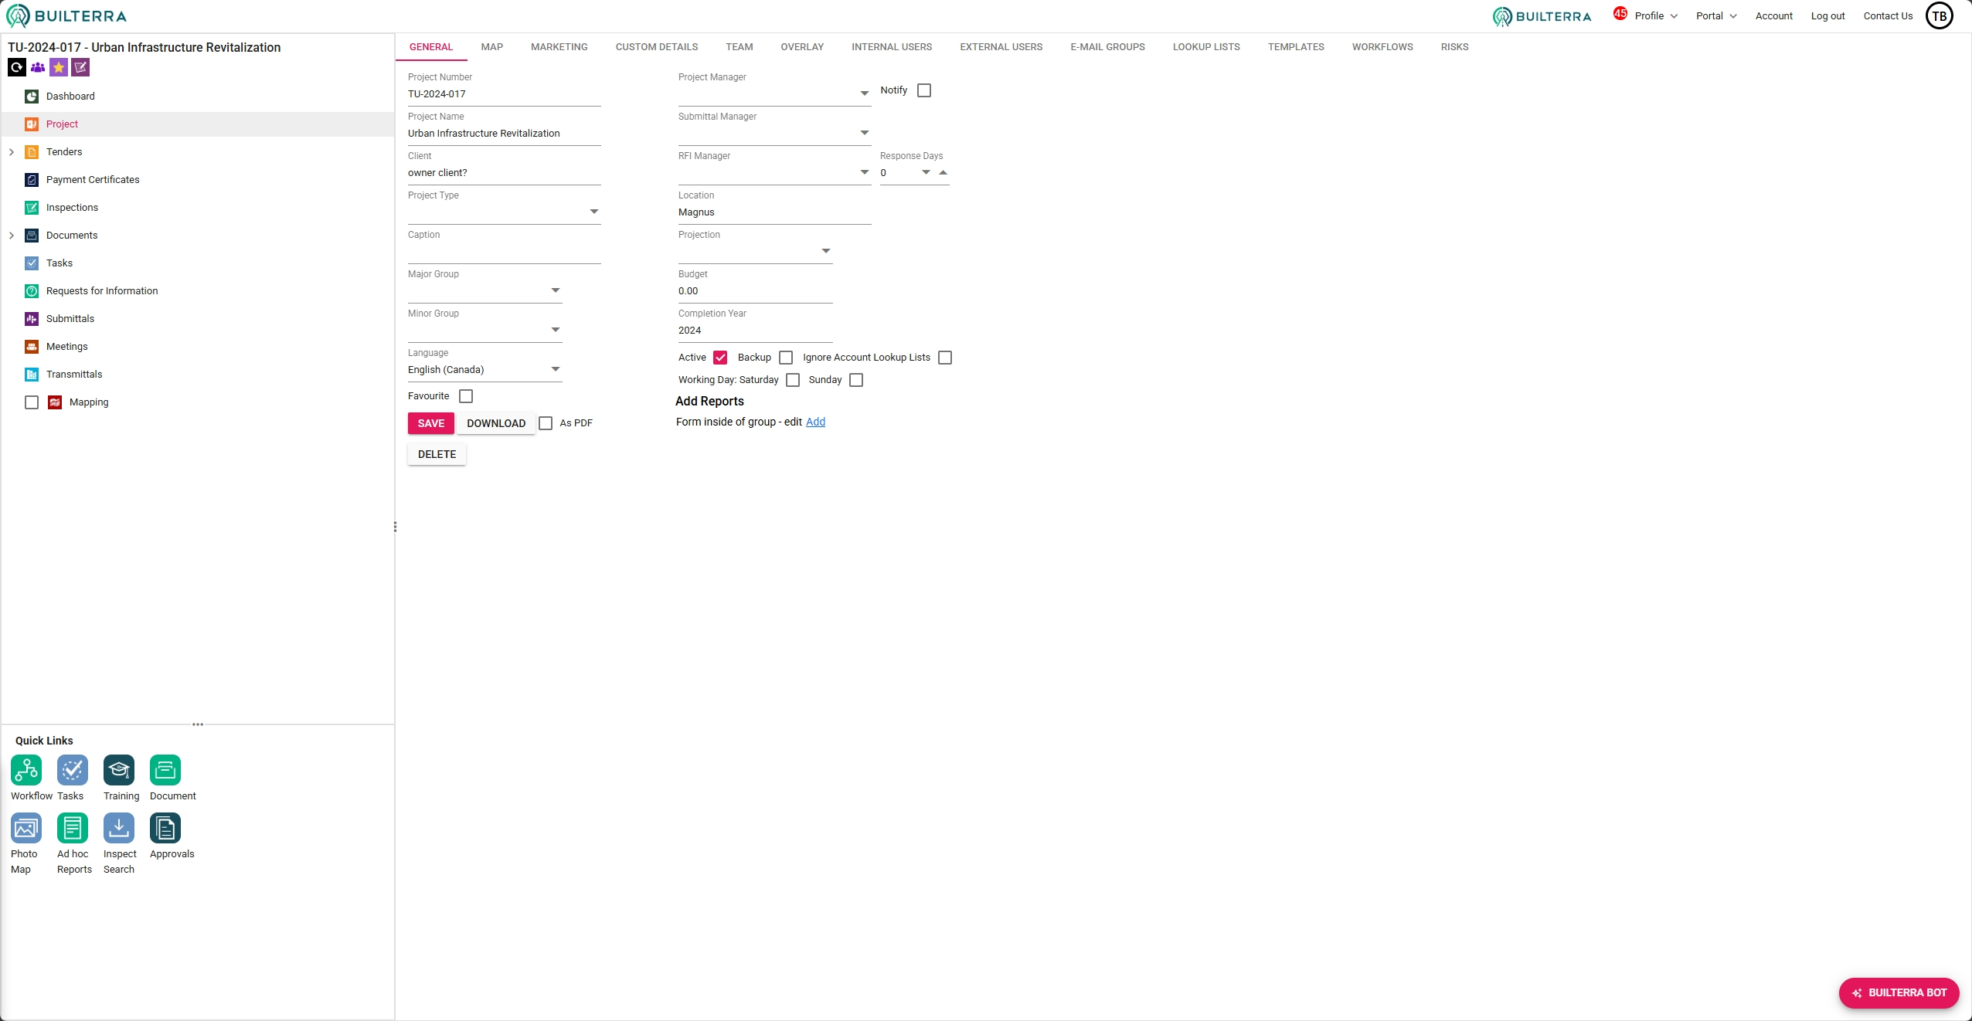Click the Approvals quick link icon
1972x1021 pixels.
tap(165, 828)
